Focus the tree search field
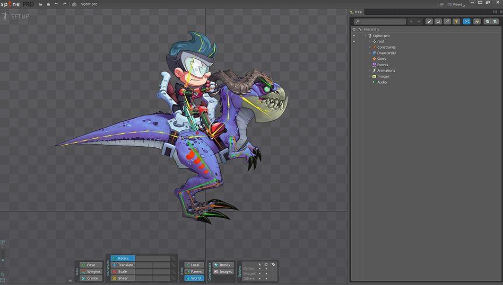The width and height of the screenshot is (503, 285). click(x=379, y=22)
